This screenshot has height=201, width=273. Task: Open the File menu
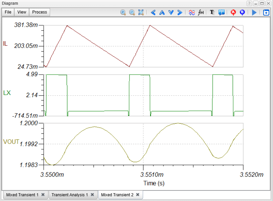coord(8,12)
